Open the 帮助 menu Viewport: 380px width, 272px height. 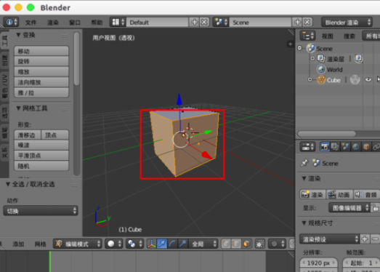pos(97,23)
